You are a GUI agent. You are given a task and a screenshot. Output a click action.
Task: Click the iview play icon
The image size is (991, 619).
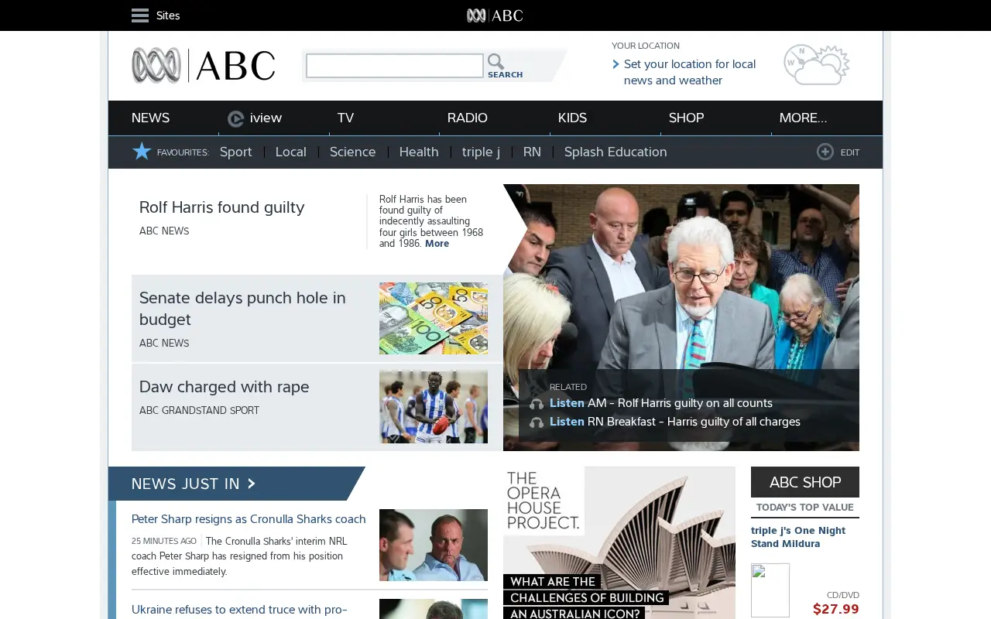pos(236,118)
